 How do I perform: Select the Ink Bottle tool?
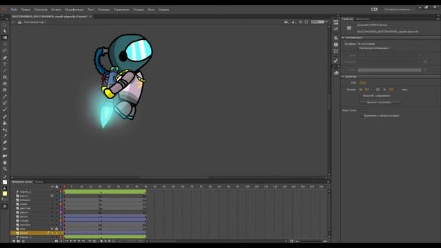coord(5,130)
